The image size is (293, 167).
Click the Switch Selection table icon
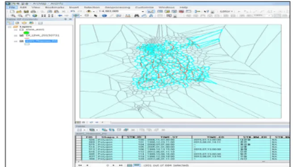click(112, 130)
